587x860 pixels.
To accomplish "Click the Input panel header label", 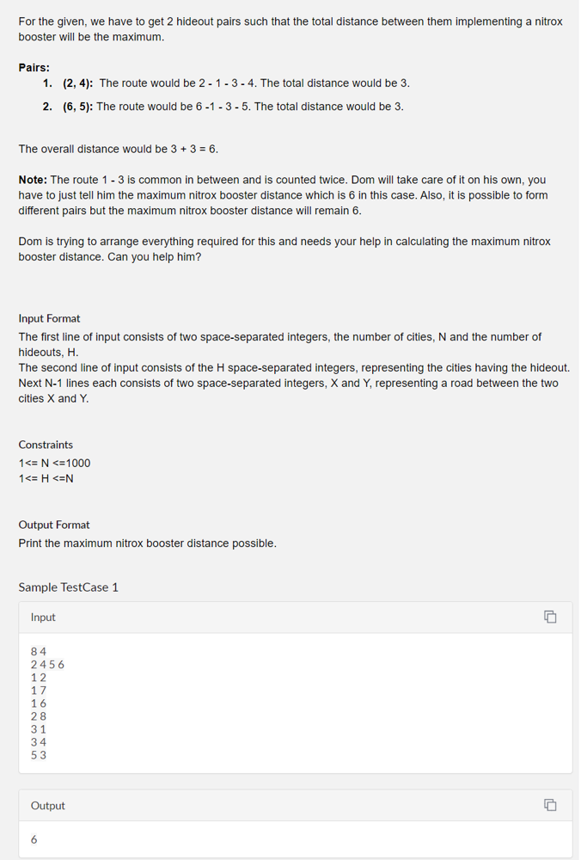I will (43, 617).
